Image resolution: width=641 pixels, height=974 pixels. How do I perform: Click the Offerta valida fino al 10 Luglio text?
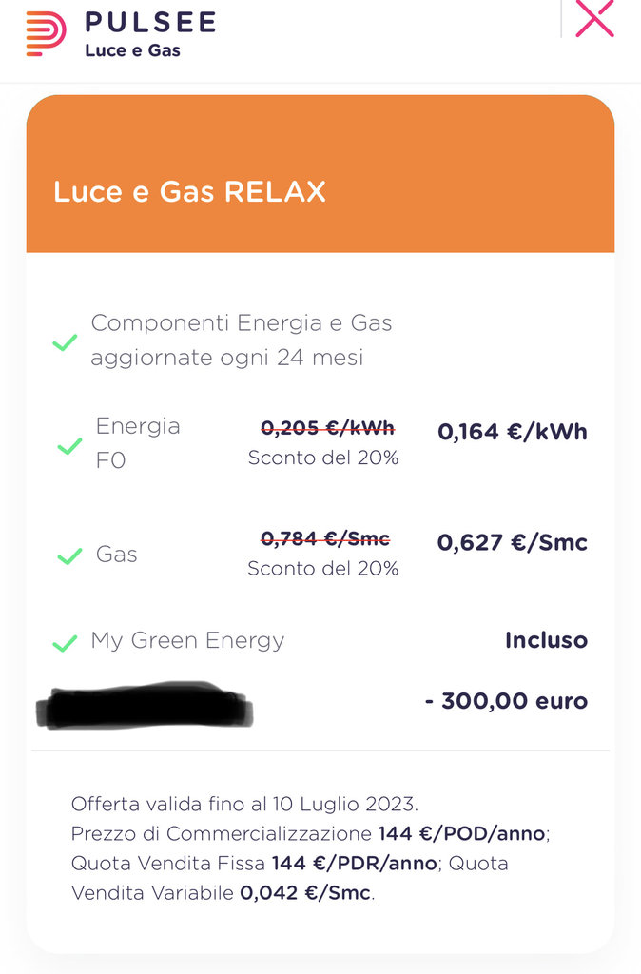pos(244,804)
